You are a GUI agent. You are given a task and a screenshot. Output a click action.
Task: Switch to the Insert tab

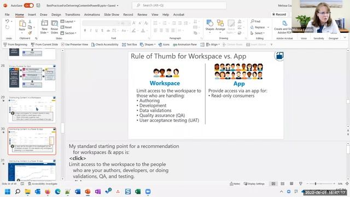pos(32,15)
